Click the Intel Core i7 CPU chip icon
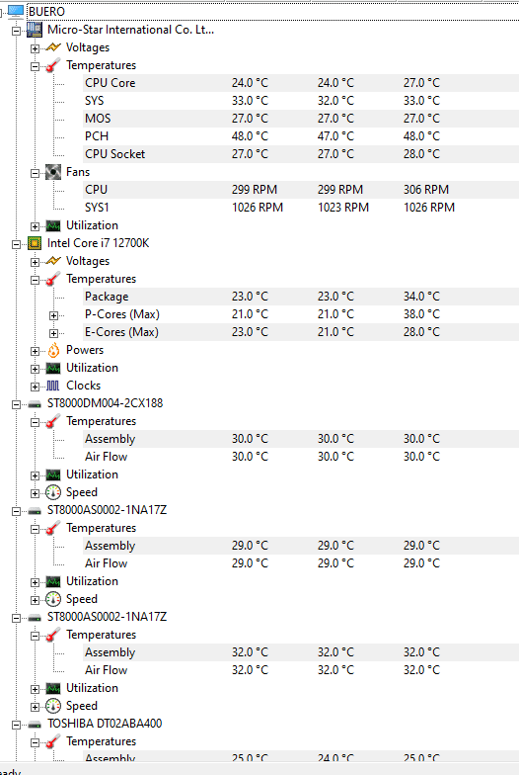Viewport: 519px width, 775px height. [x=34, y=243]
